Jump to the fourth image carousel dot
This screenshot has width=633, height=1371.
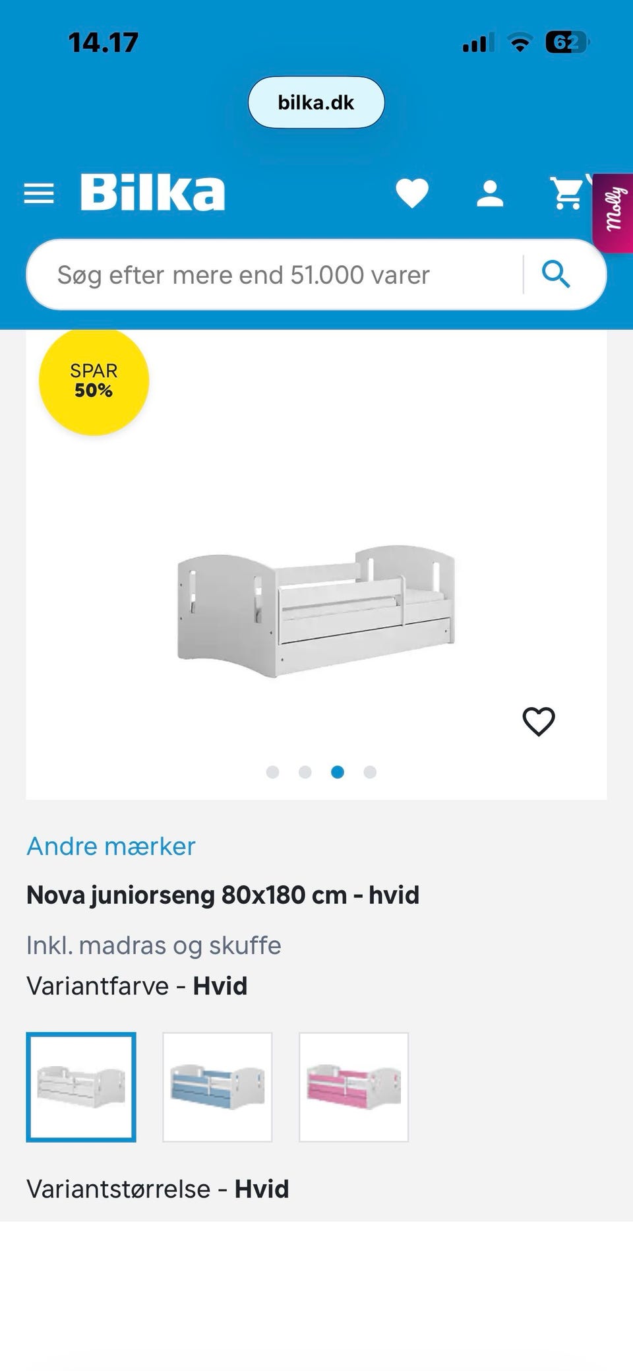[370, 772]
